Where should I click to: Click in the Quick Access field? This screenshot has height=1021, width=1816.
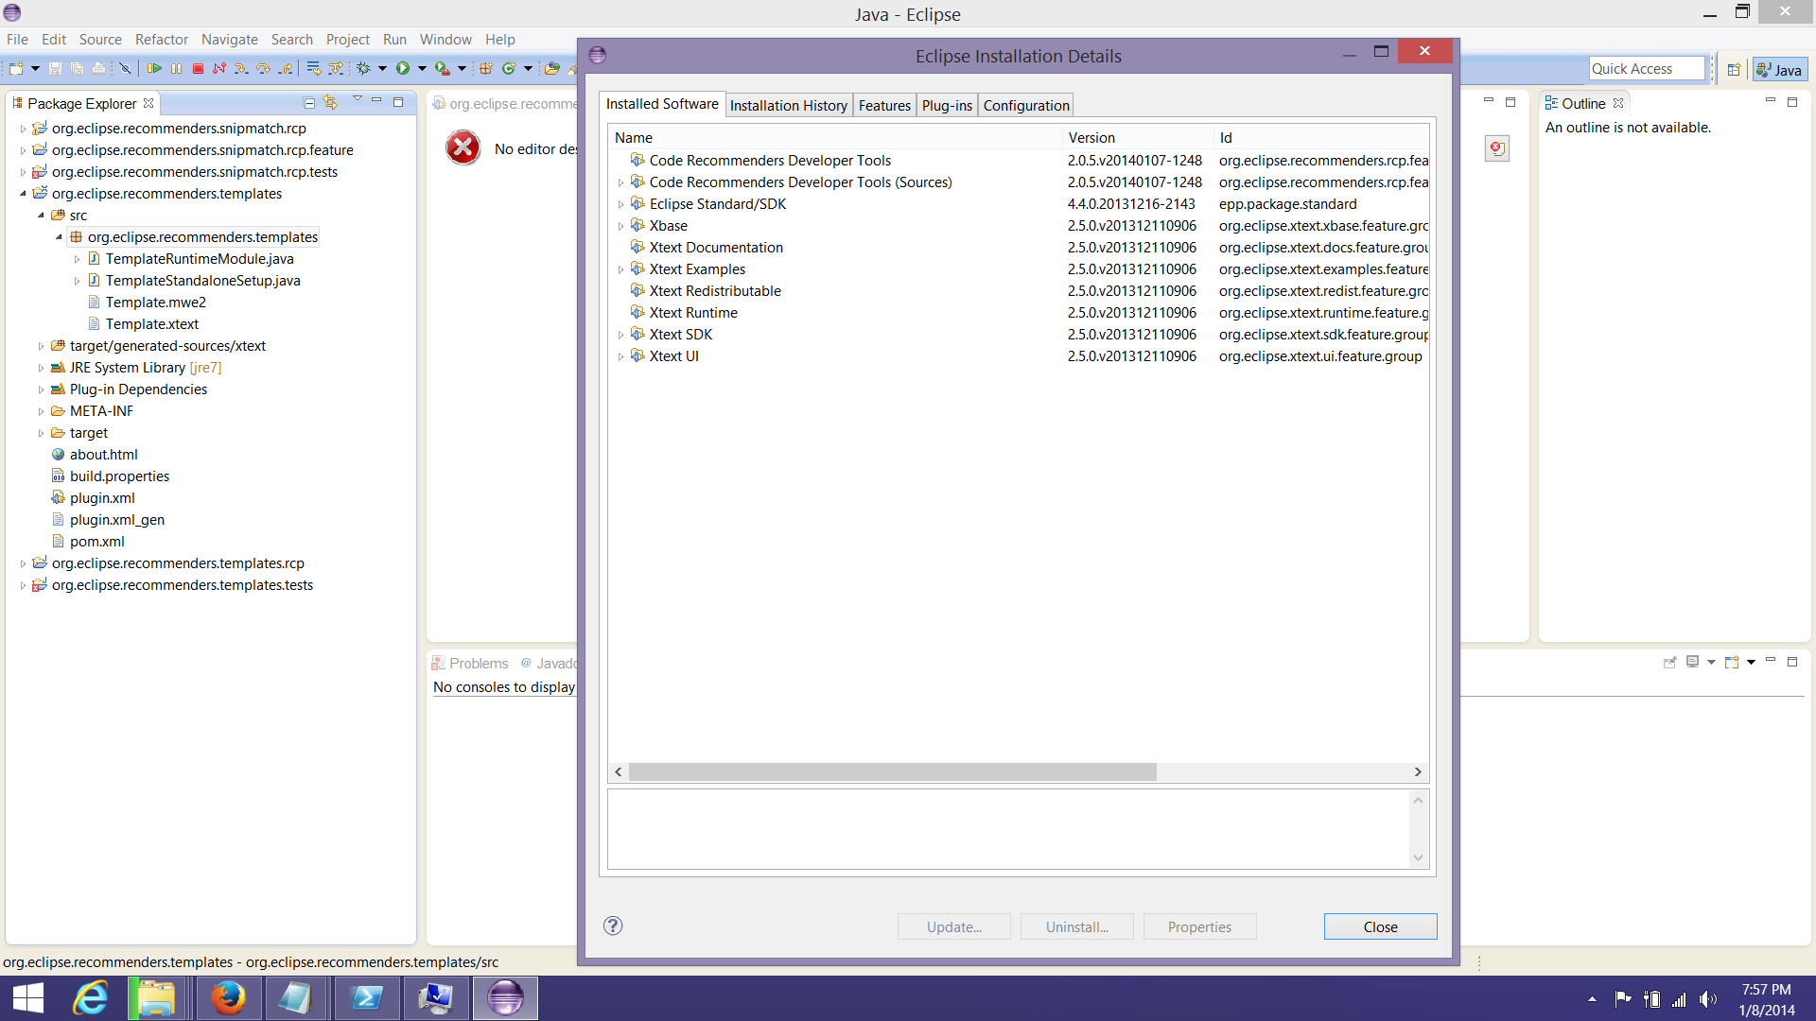coord(1647,68)
